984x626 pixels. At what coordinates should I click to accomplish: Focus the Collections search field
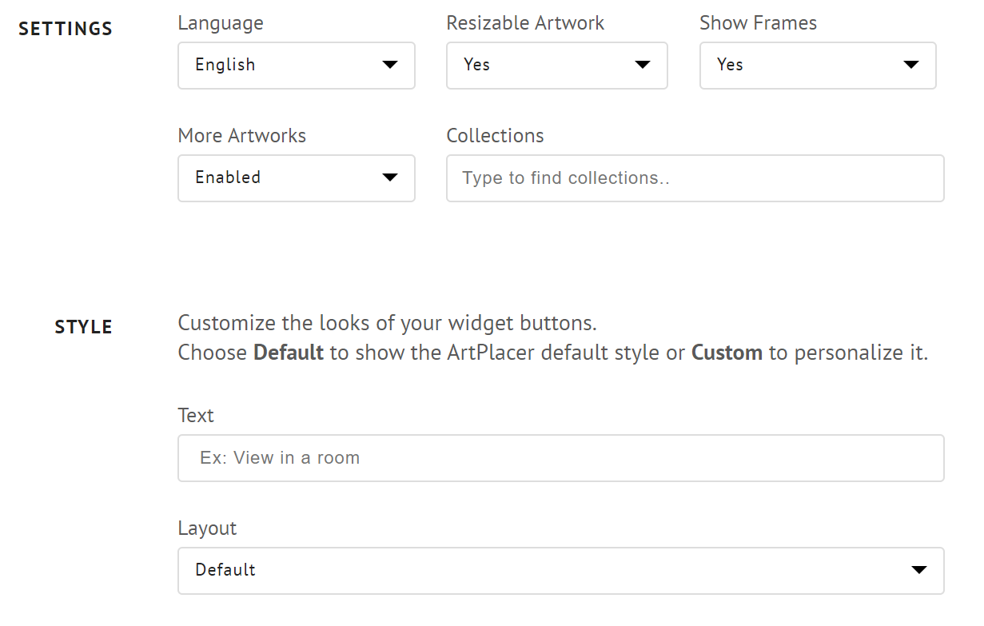pyautogui.click(x=695, y=178)
